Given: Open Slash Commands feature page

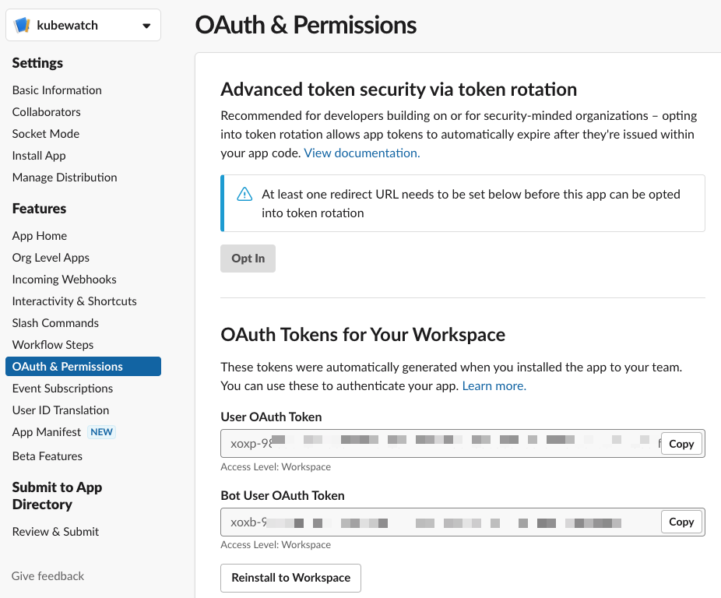Looking at the screenshot, I should (55, 323).
